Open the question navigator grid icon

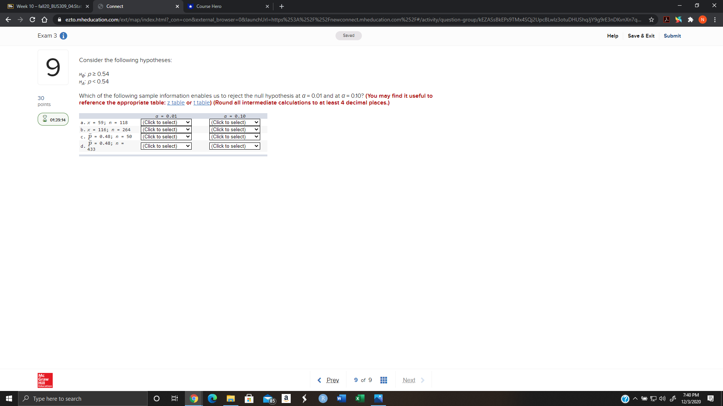coord(383,380)
